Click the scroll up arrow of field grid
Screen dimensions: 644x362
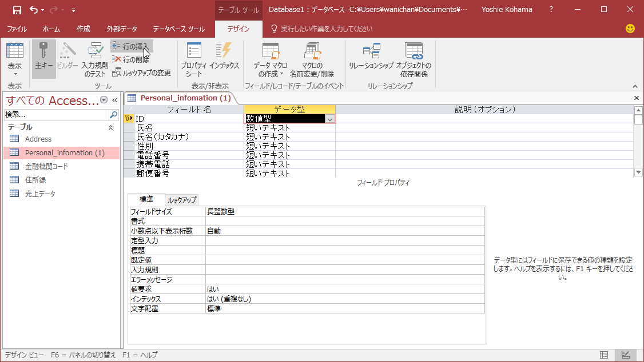click(x=638, y=110)
